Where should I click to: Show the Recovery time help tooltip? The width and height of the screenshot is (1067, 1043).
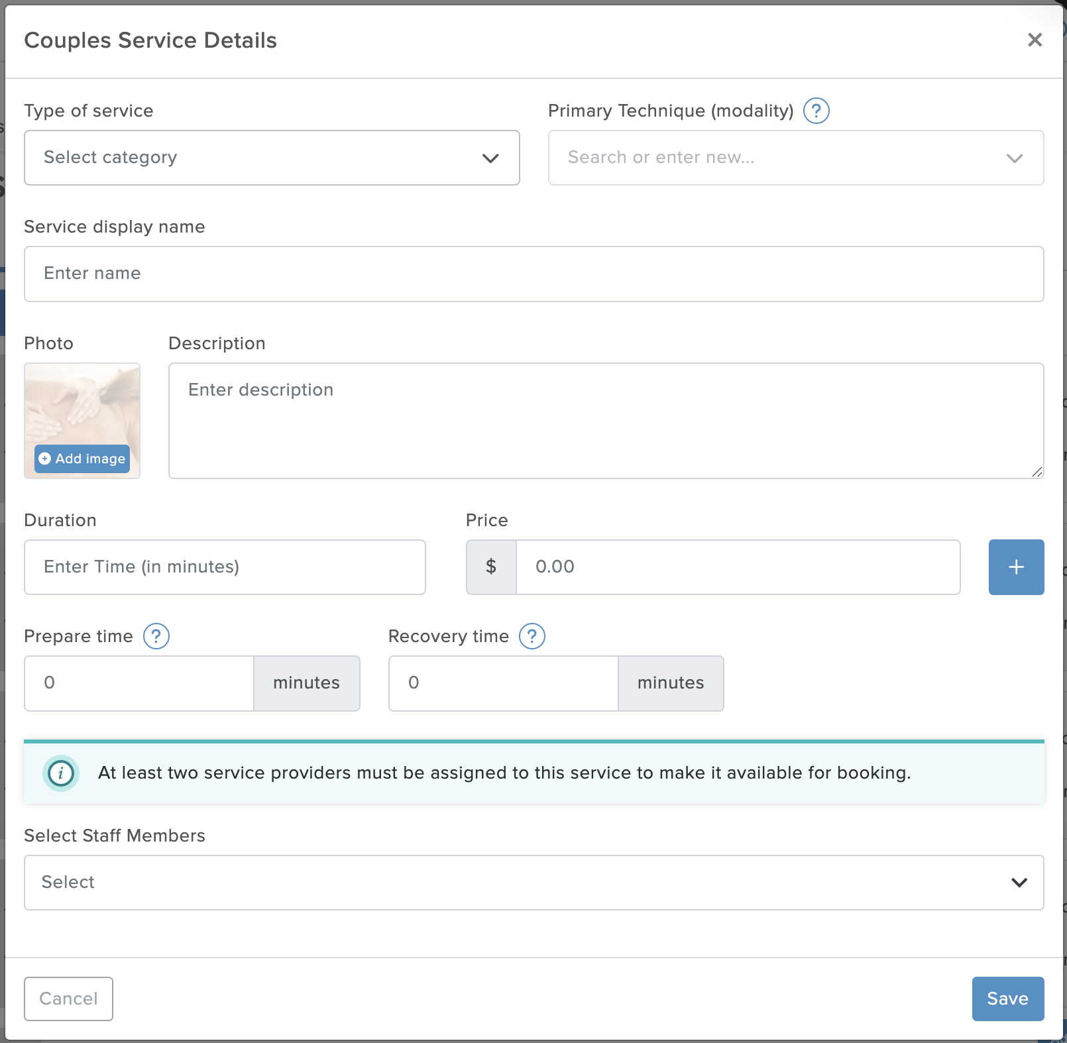(532, 636)
